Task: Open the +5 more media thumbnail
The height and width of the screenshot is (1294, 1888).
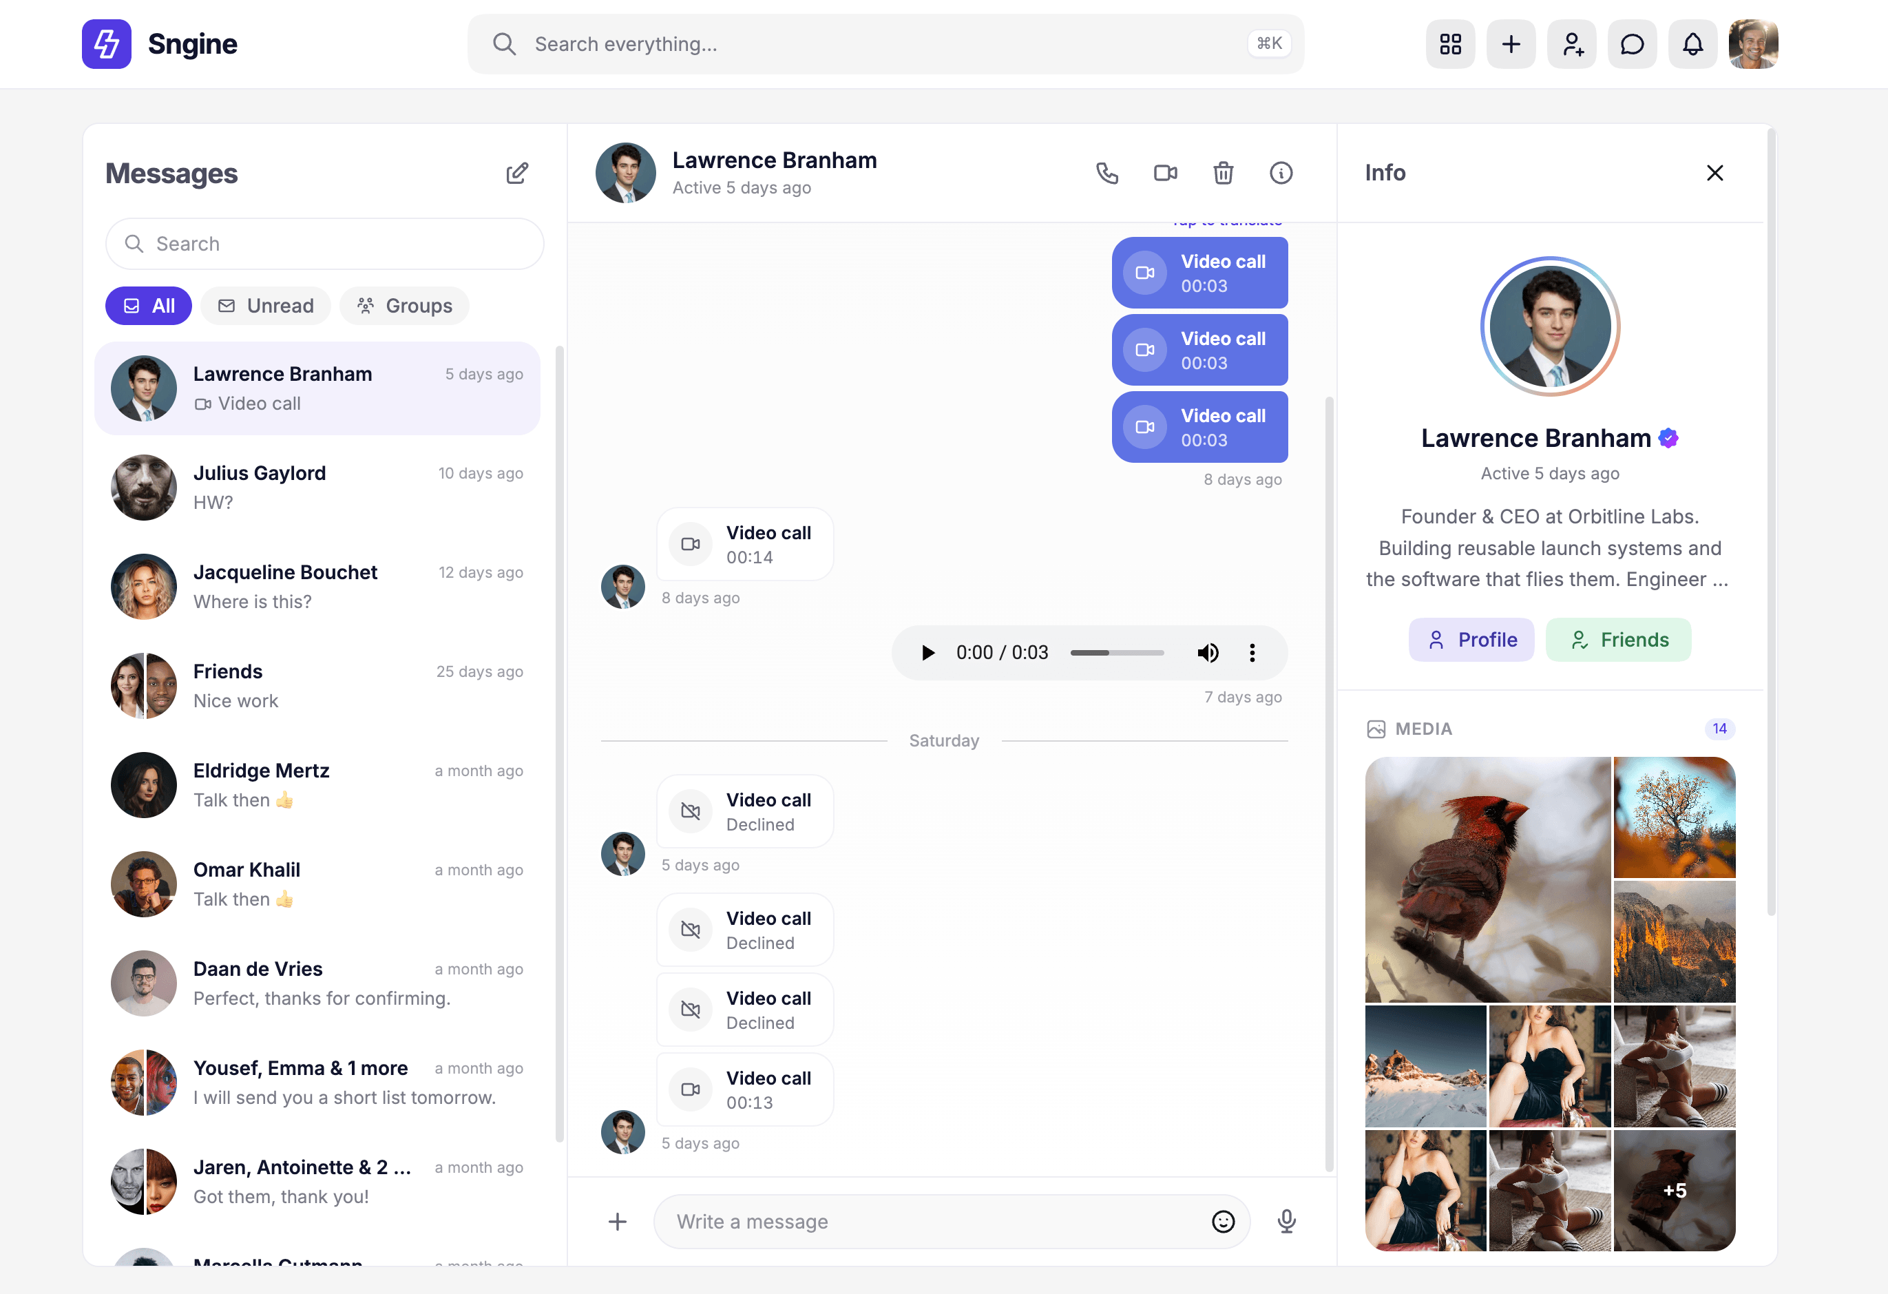Action: [1675, 1190]
